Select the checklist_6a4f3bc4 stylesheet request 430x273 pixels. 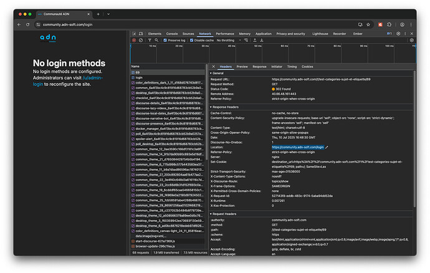pos(168,98)
